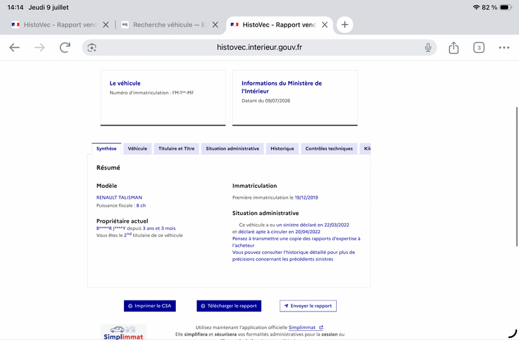Click Envoyer le rapport button

pyautogui.click(x=308, y=306)
